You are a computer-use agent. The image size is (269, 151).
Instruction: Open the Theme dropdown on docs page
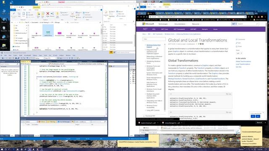point(239,53)
